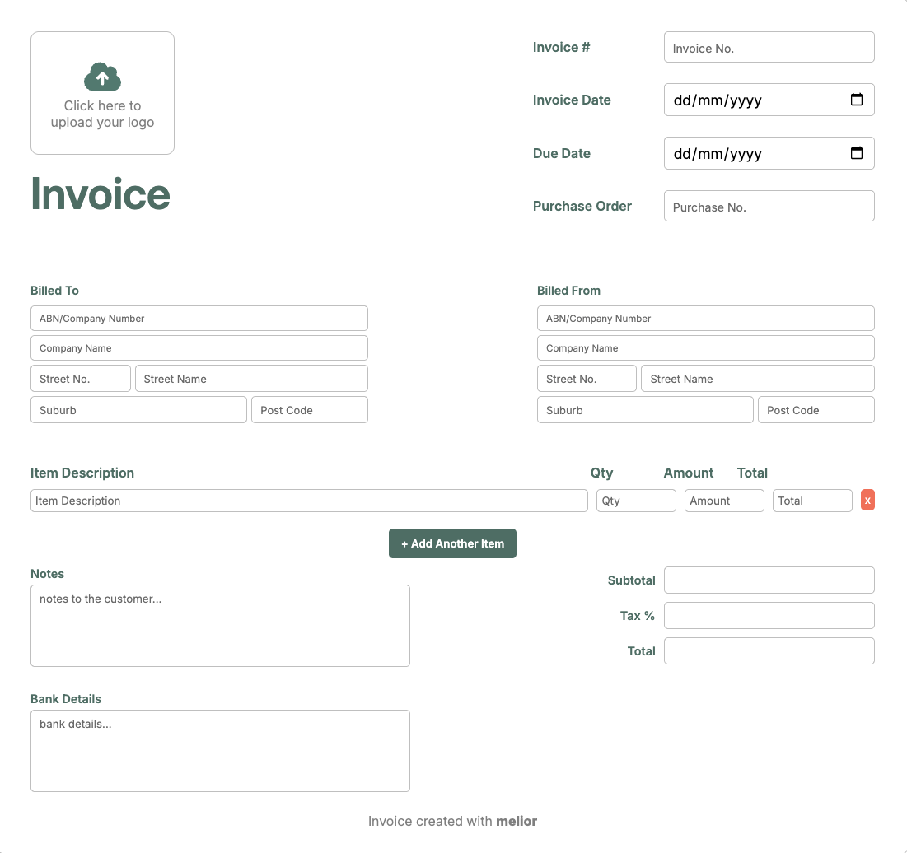Click into the Purchase No. field
Screen dimensions: 907x853
point(768,207)
